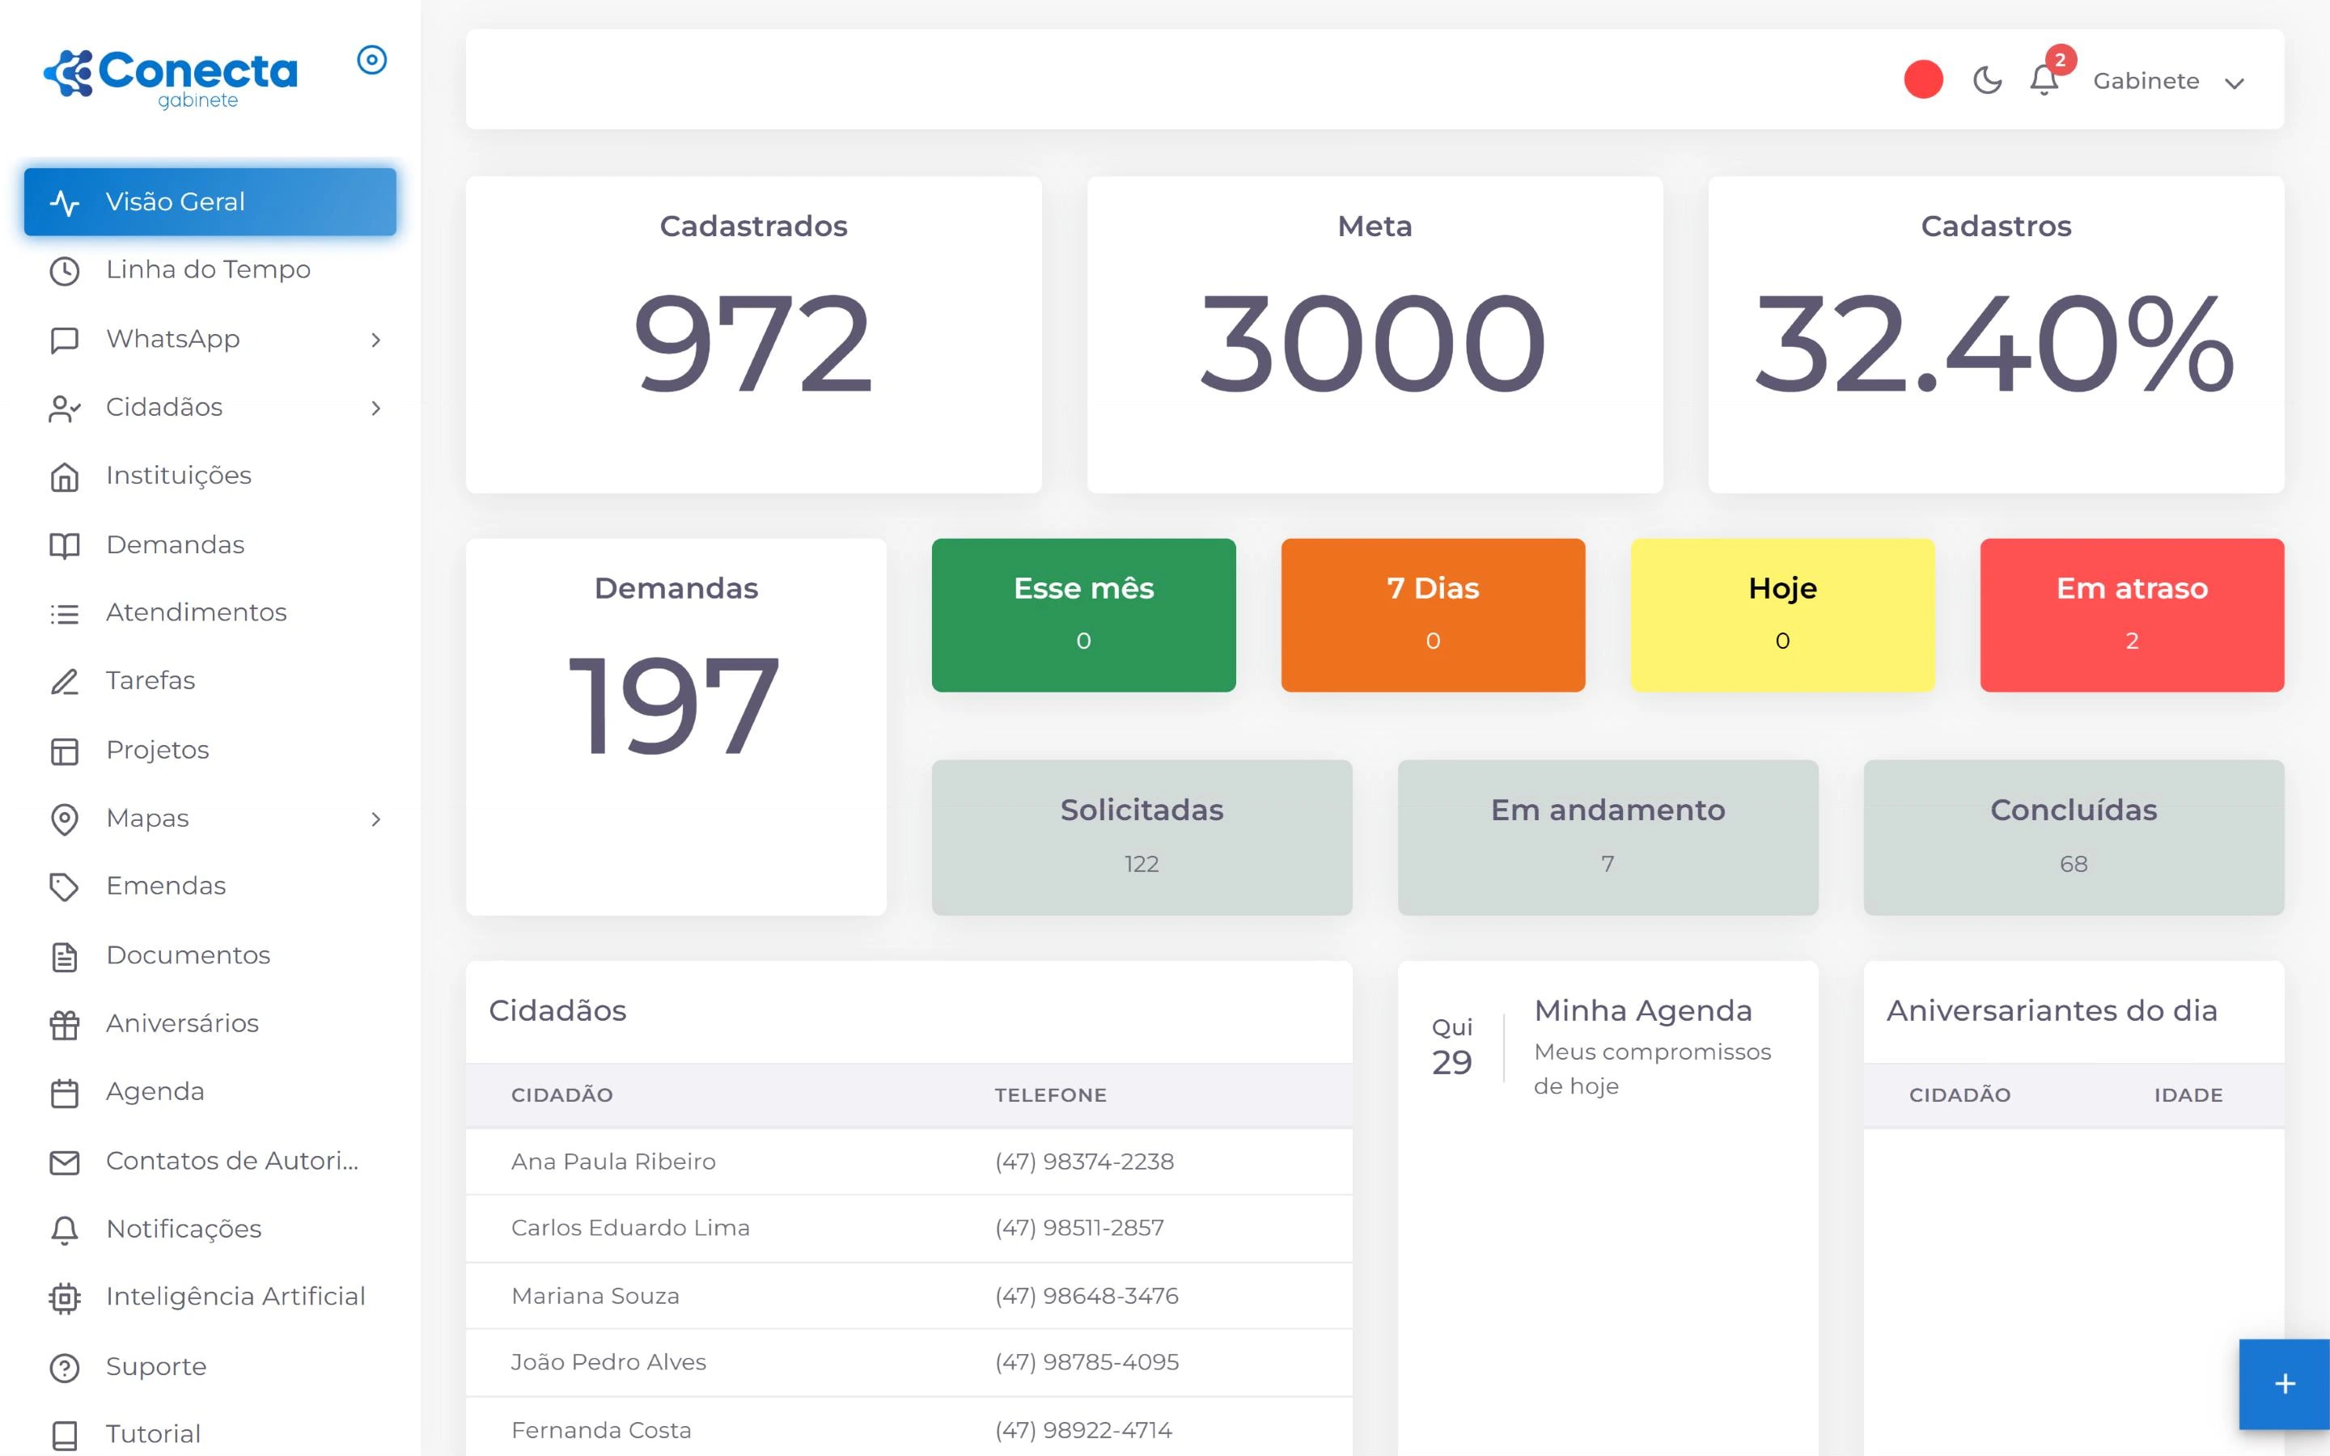Open Instituições menu item
This screenshot has height=1456, width=2330.
[210, 476]
